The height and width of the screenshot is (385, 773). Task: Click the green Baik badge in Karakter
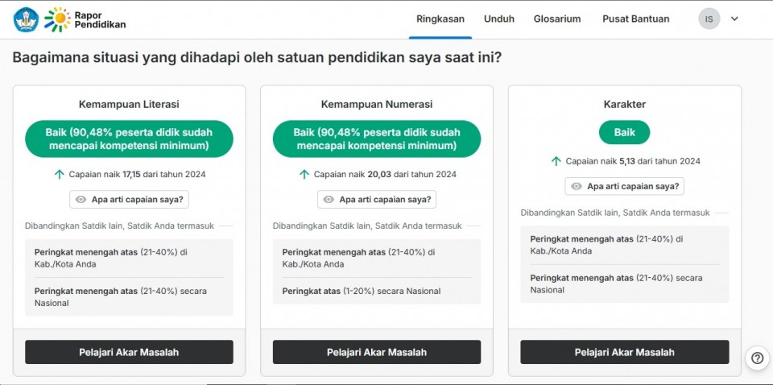point(624,132)
